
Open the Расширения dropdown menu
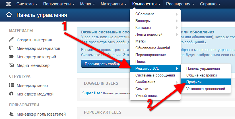(x=181, y=4)
